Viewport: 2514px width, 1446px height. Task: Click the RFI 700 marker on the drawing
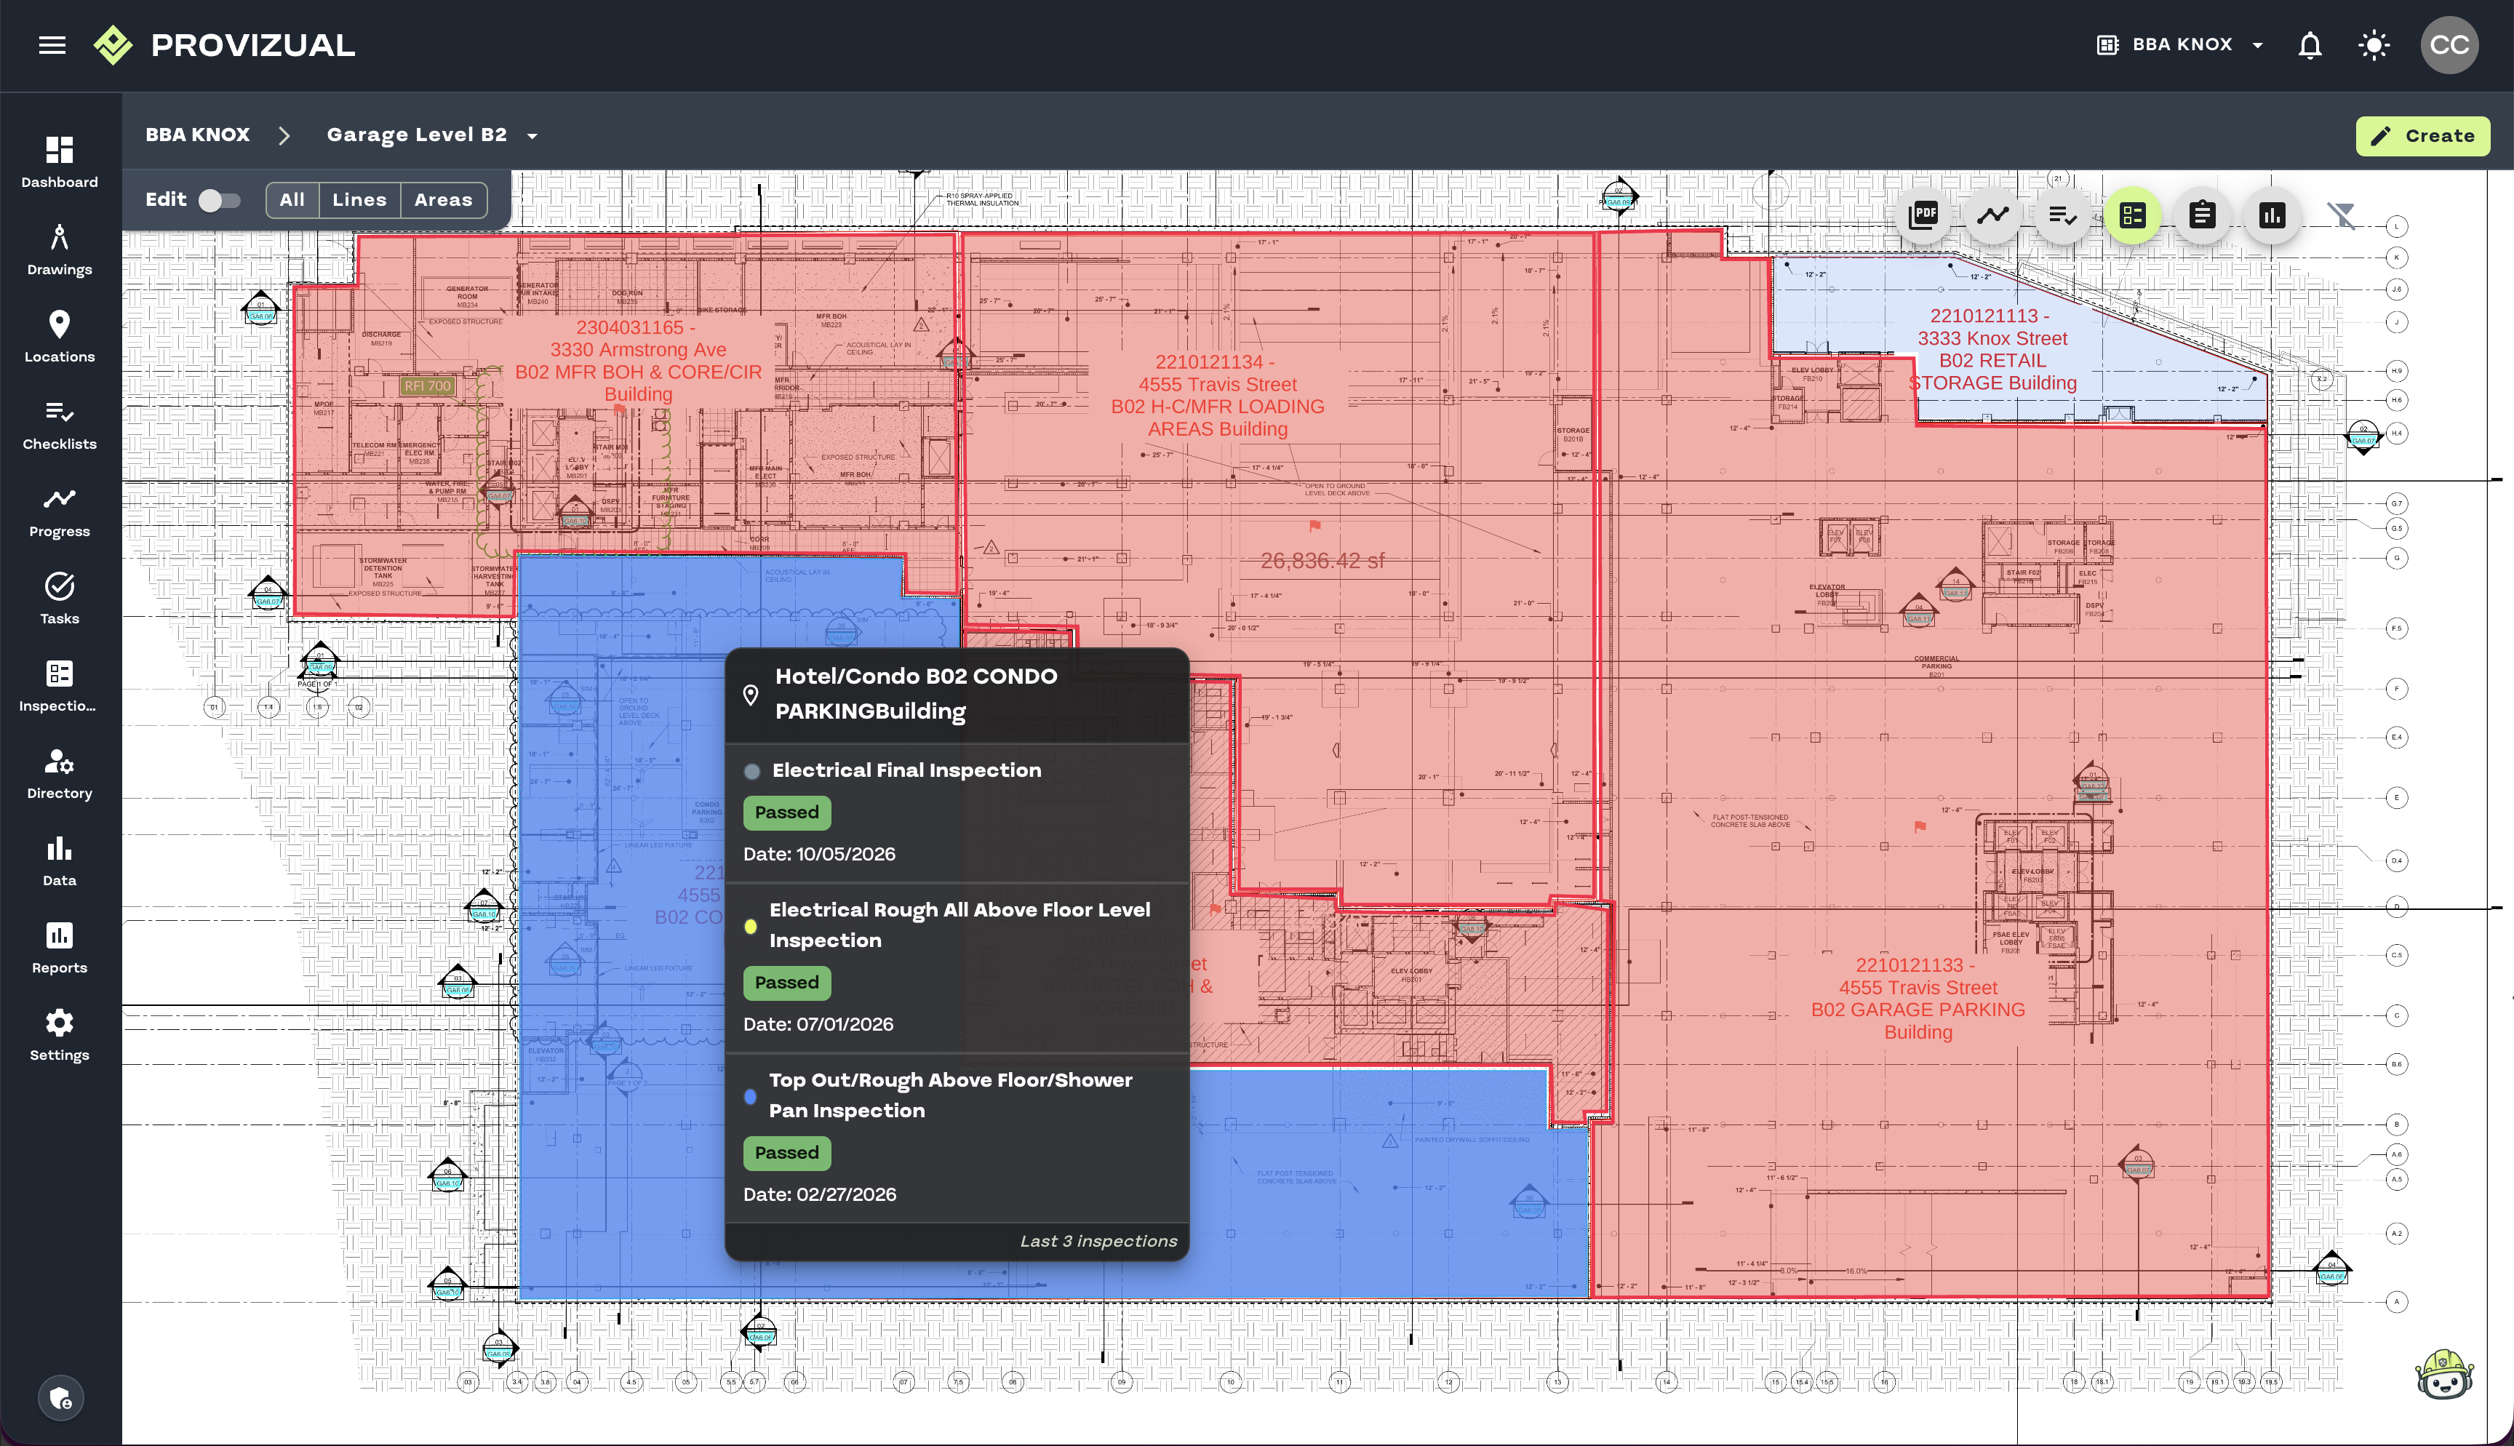click(428, 386)
